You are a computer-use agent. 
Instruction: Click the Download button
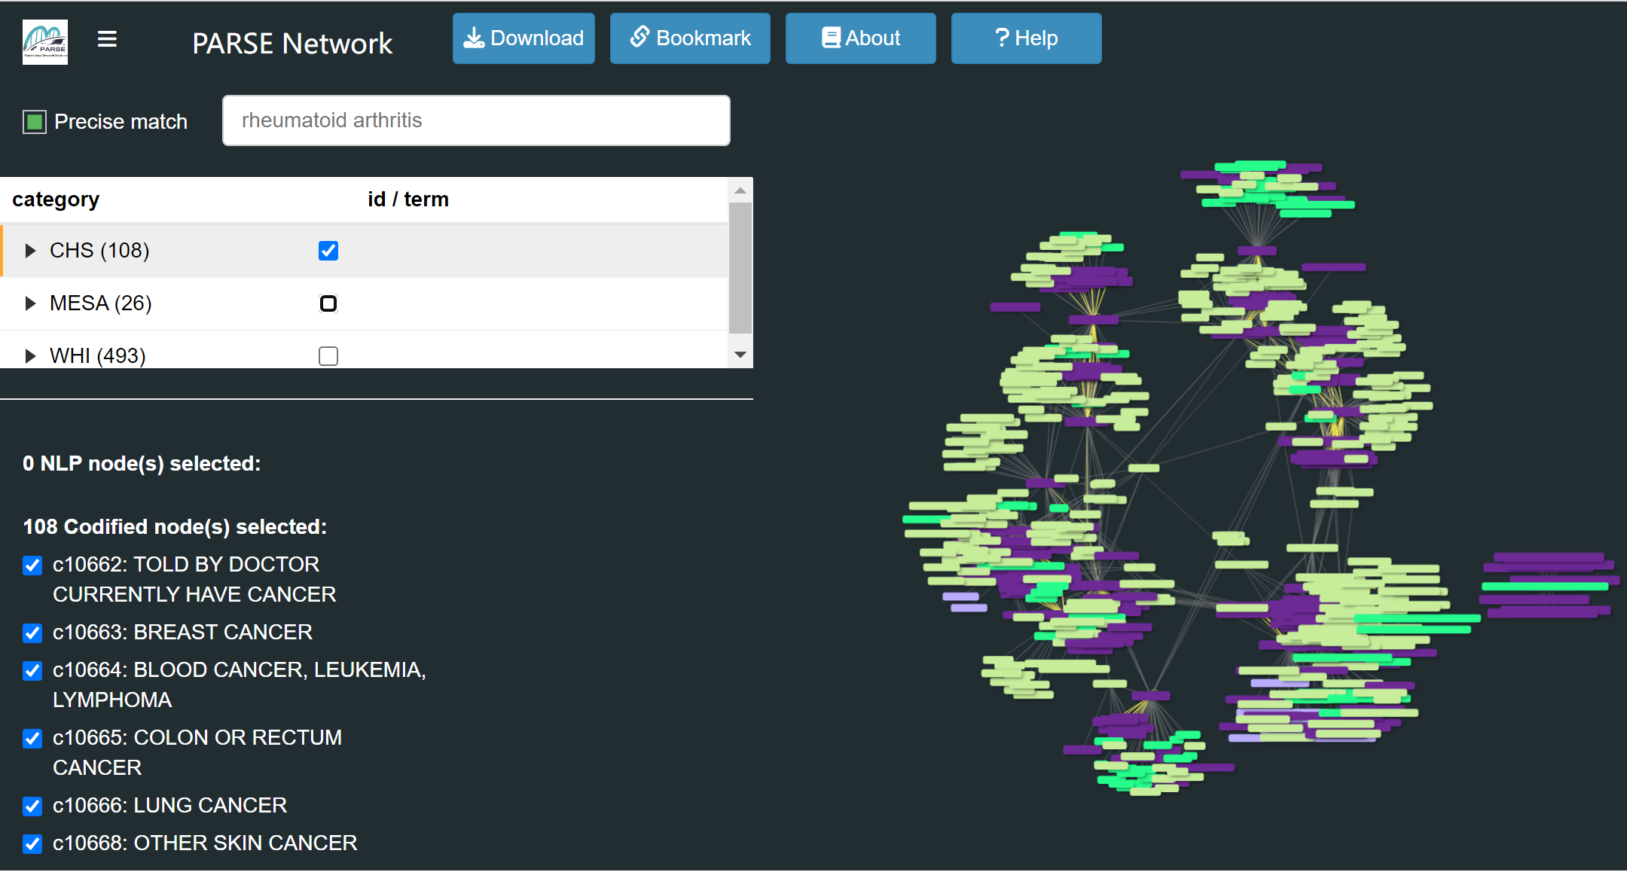click(x=524, y=38)
